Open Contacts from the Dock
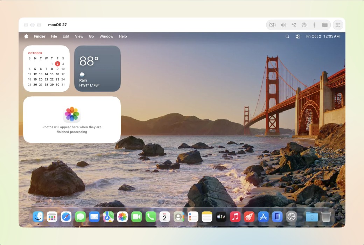The height and width of the screenshot is (245, 364). (179, 217)
